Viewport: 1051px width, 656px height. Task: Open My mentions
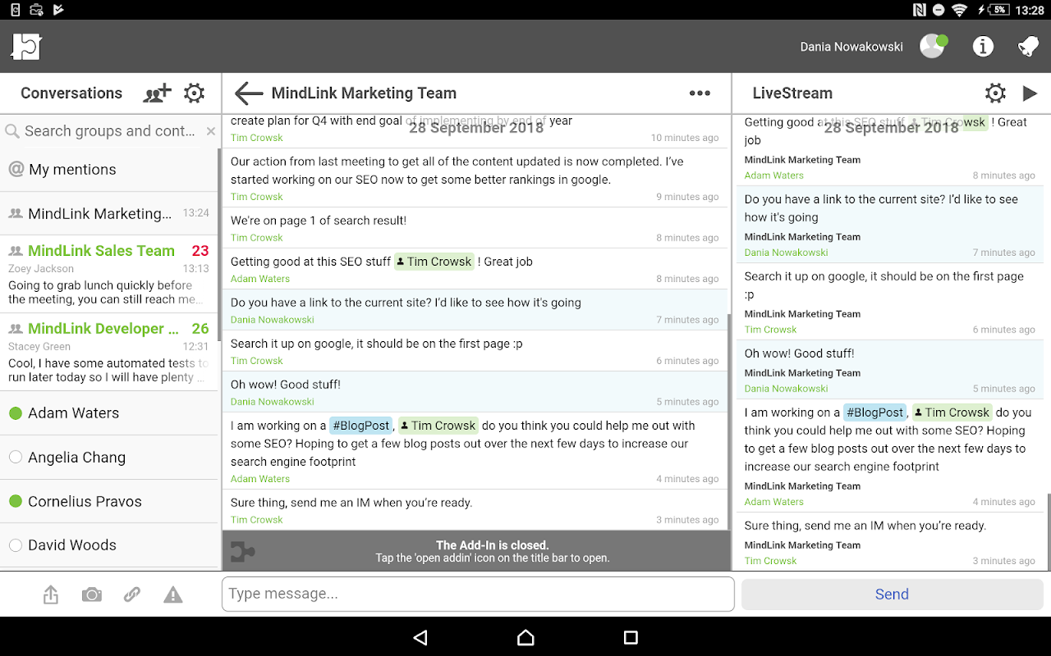(x=110, y=170)
